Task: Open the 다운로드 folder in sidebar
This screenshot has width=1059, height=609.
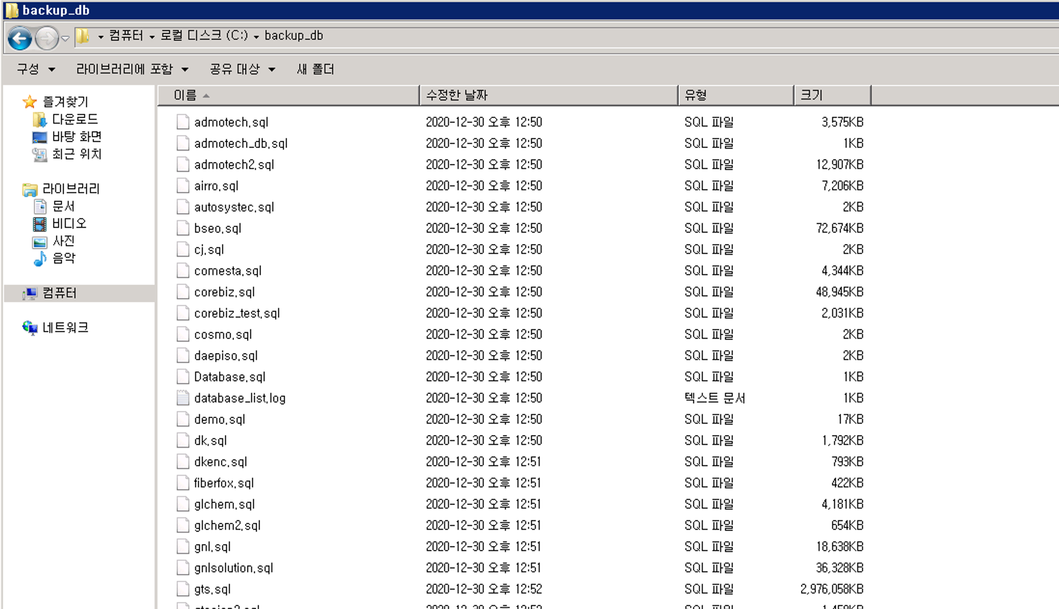Action: 74,119
